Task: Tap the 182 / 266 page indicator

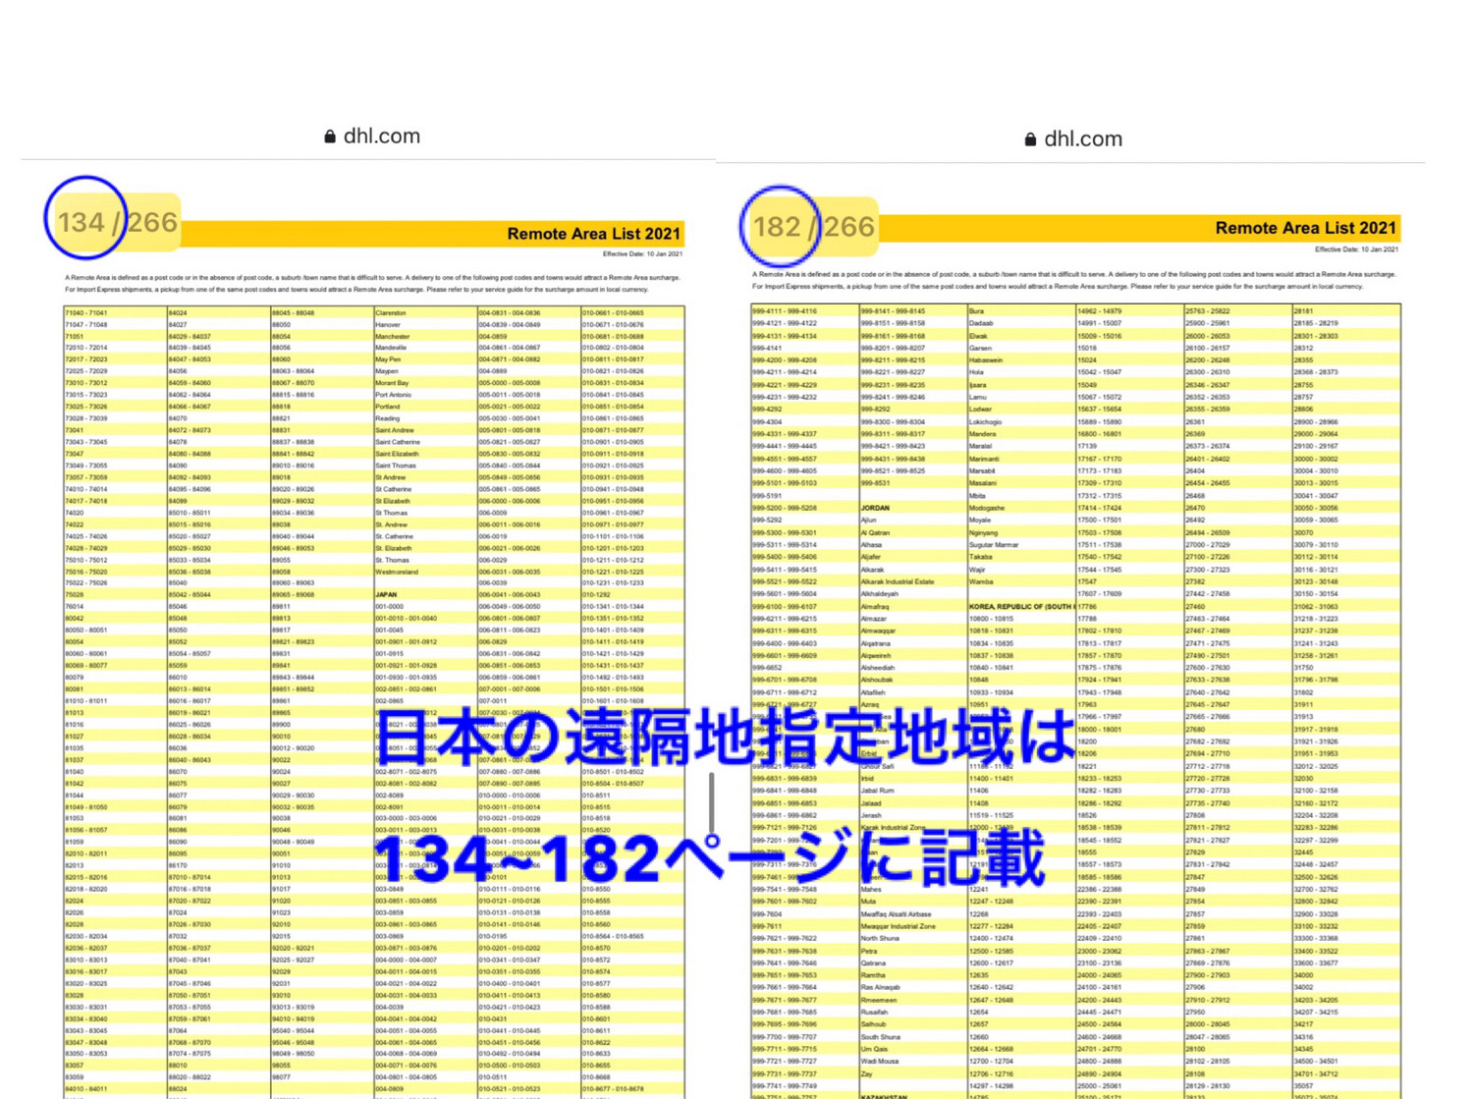Action: [812, 227]
